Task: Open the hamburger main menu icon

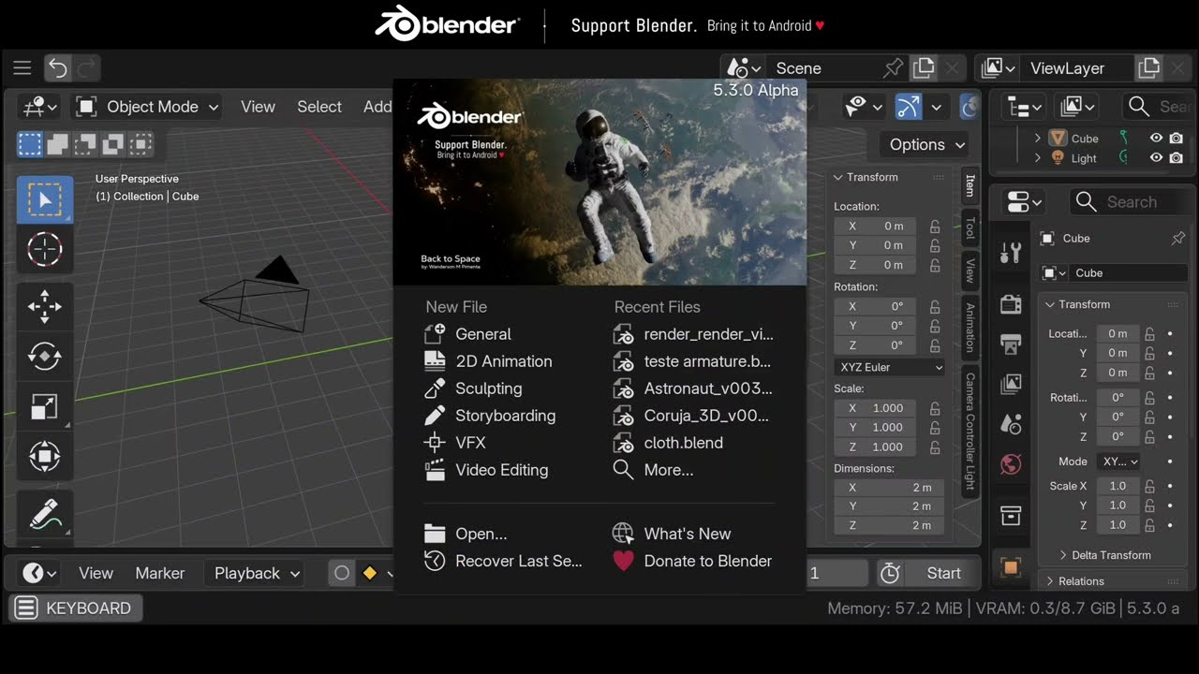Action: click(22, 67)
